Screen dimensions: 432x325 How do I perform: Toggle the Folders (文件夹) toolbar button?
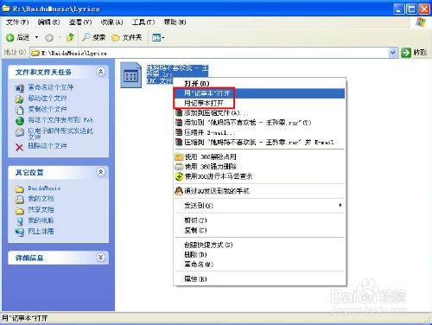point(127,37)
